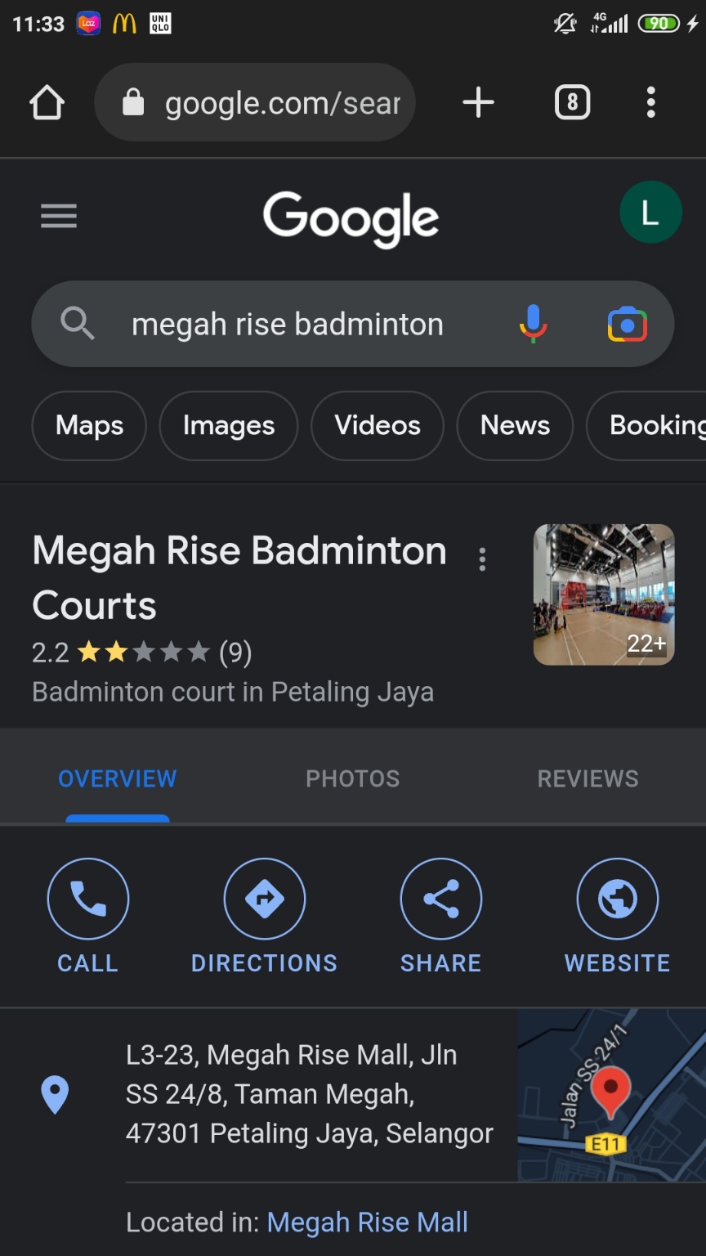This screenshot has height=1256, width=706.
Task: Switch to the Reviews tab
Action: coord(588,778)
